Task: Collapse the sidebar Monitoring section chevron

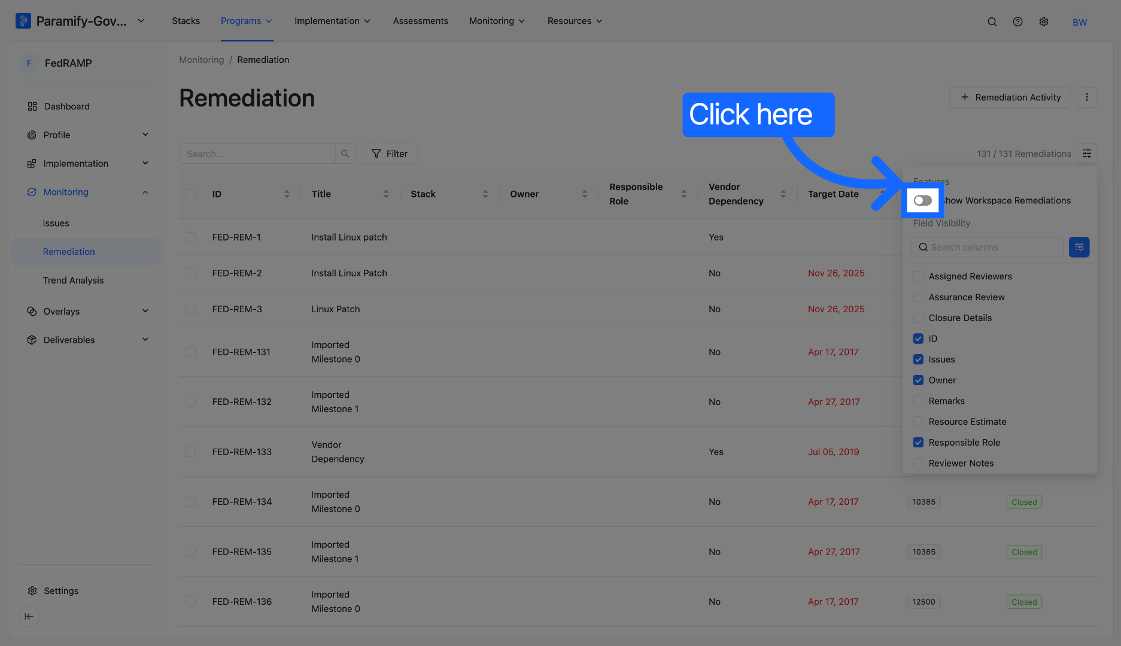Action: click(x=145, y=192)
